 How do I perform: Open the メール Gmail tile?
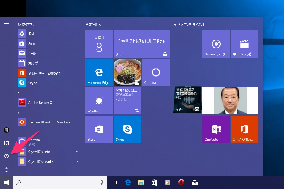click(142, 44)
